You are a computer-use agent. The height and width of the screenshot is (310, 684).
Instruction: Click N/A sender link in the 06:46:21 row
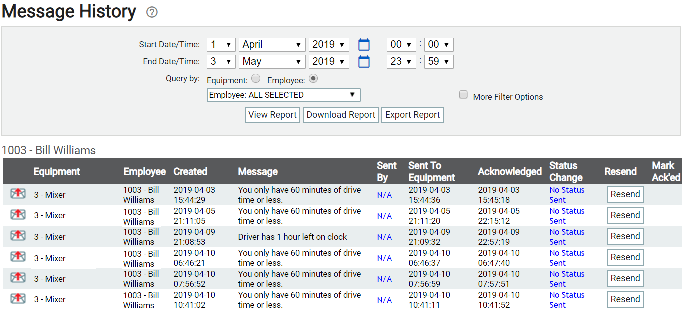(384, 258)
